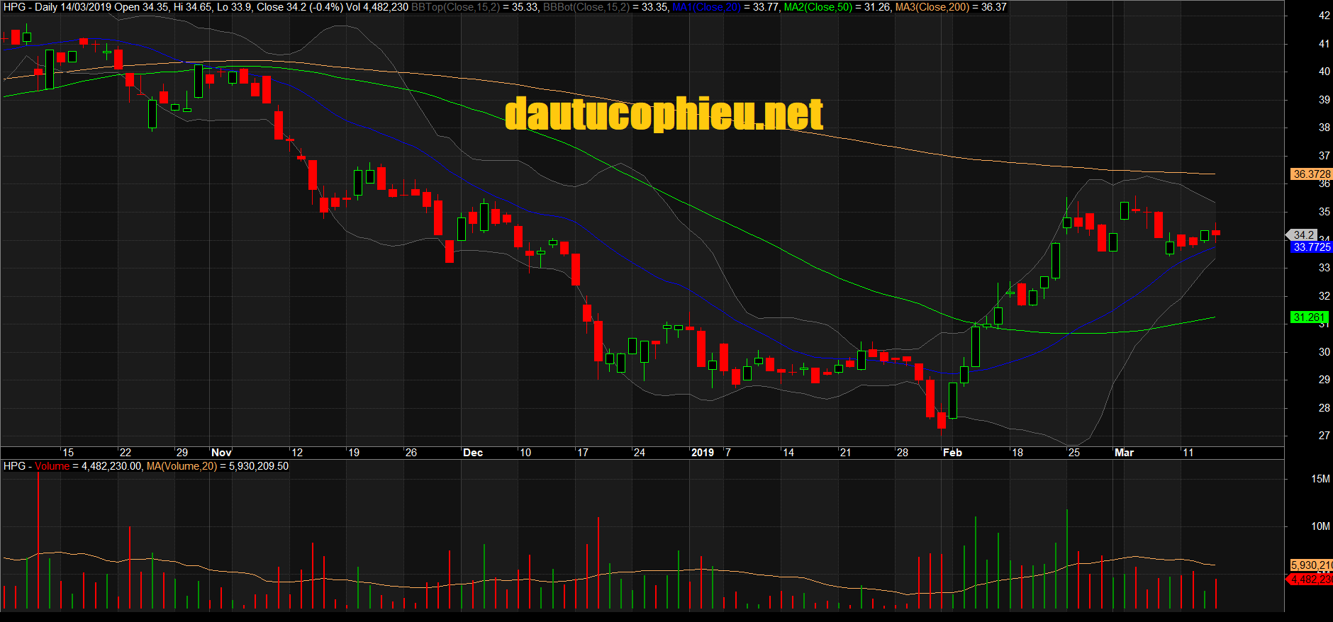The image size is (1333, 622).
Task: Select the MA1(Close,20) label in chart header
Action: (x=706, y=7)
